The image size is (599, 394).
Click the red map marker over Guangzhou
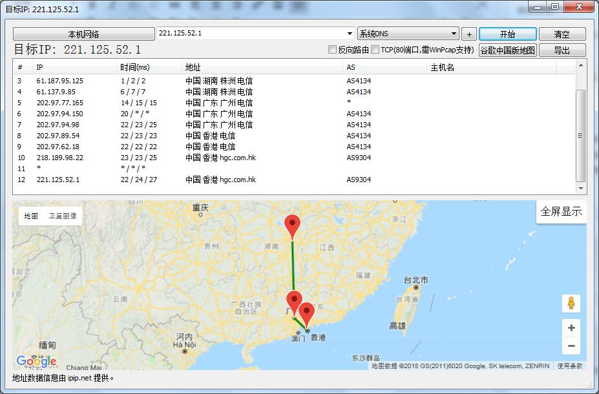click(x=294, y=302)
